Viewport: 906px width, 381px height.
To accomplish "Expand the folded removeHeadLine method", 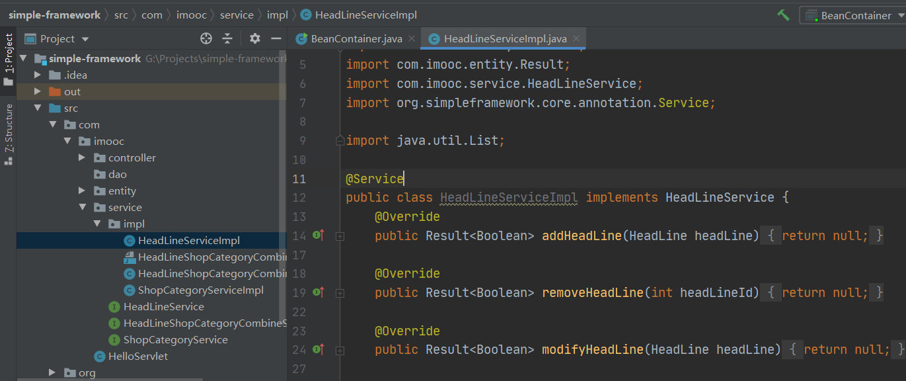I will (340, 292).
